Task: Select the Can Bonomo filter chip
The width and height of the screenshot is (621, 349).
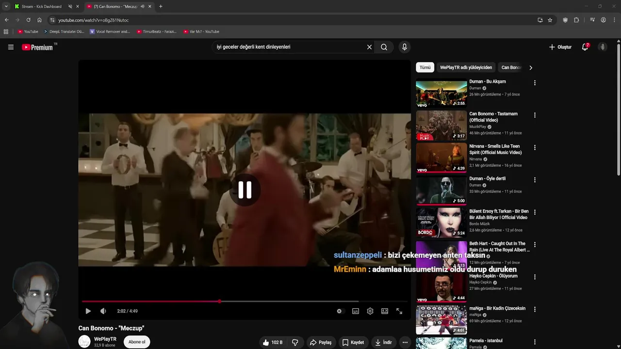Action: pyautogui.click(x=511, y=67)
